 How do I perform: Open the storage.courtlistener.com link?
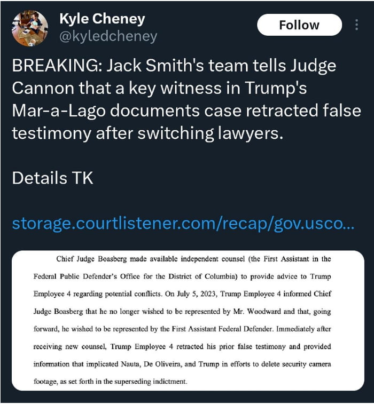183,223
